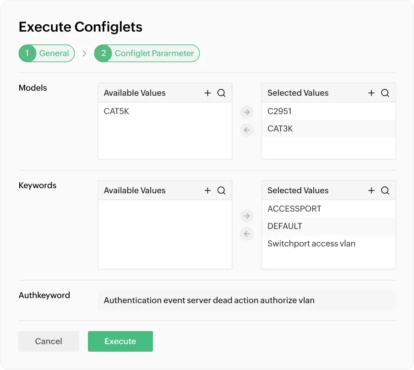Move model left to Available Values
This screenshot has width=414, height=370.
tap(247, 130)
